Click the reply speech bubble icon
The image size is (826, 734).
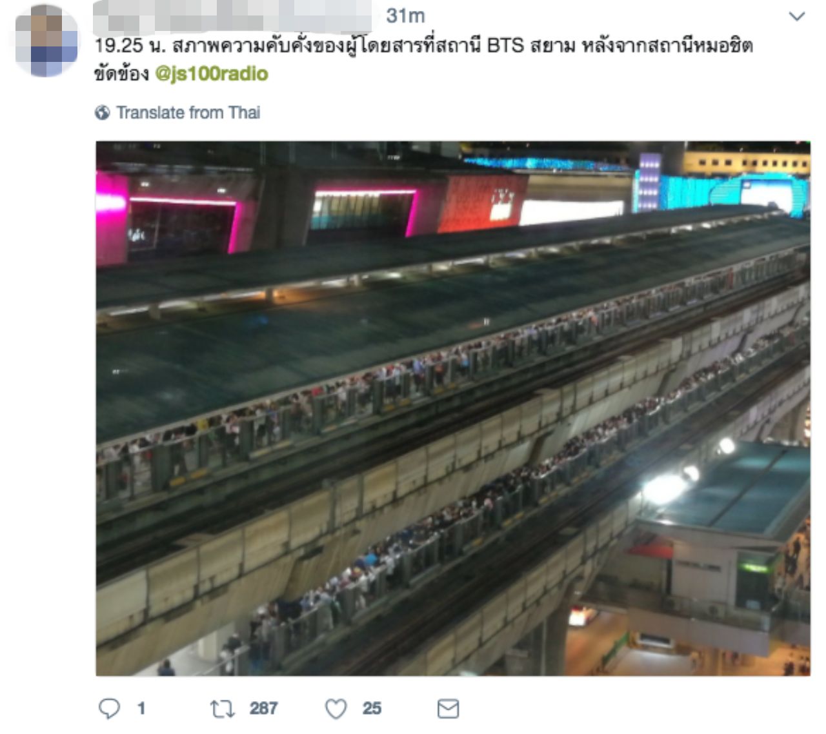pyautogui.click(x=109, y=708)
